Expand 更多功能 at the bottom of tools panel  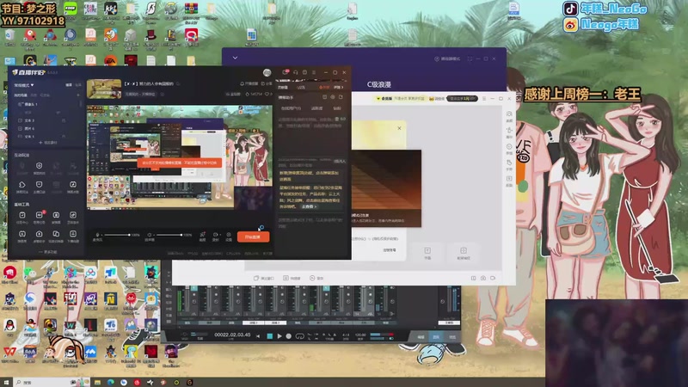click(47, 252)
